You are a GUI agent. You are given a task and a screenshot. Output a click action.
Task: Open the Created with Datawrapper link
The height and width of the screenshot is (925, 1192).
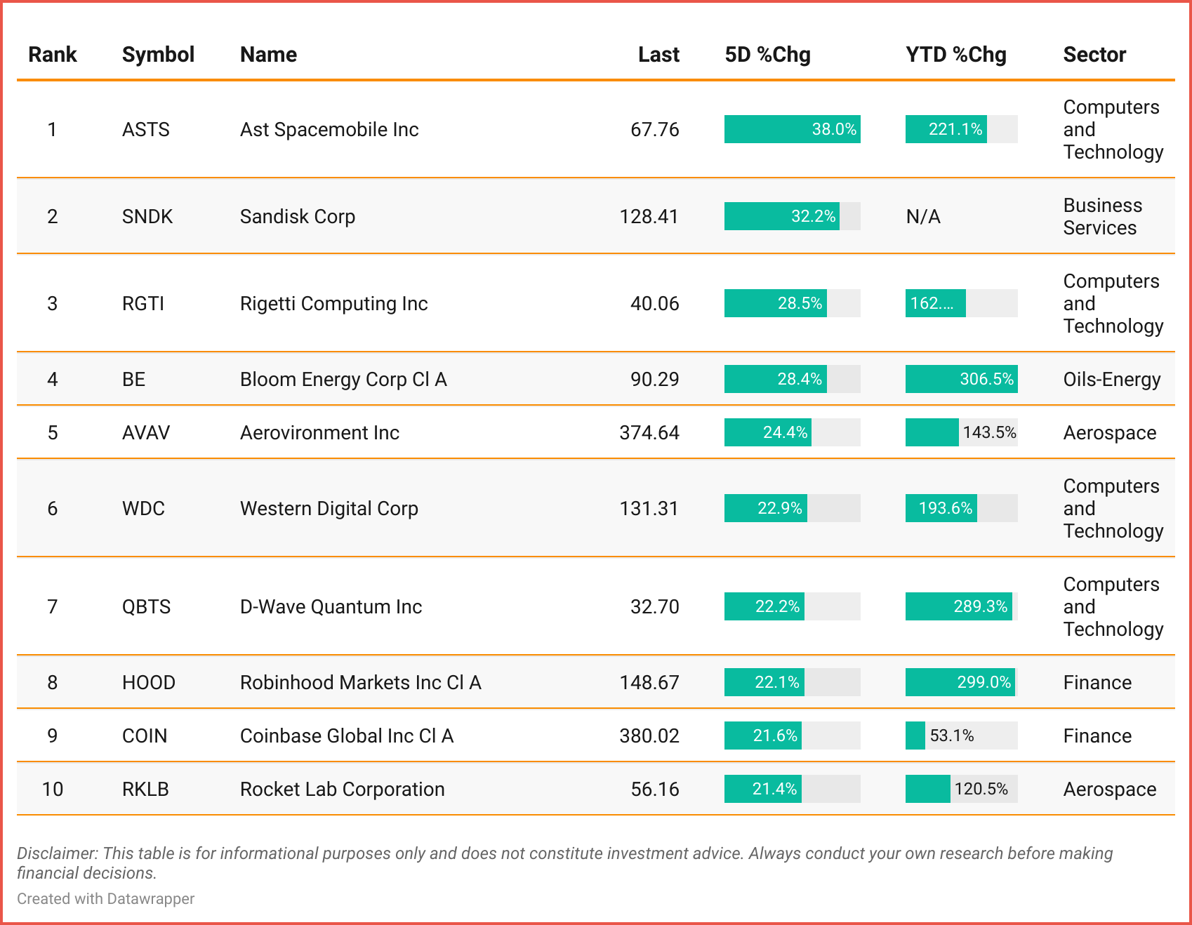105,898
